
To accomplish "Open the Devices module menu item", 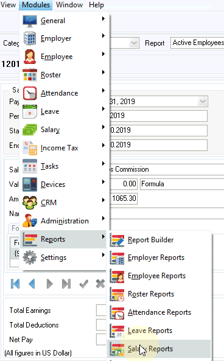I will [x=63, y=184].
